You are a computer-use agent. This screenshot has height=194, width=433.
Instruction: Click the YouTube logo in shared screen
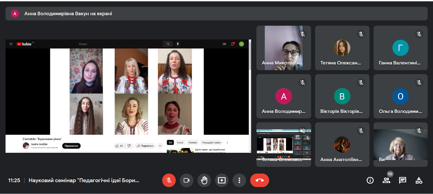pos(24,44)
